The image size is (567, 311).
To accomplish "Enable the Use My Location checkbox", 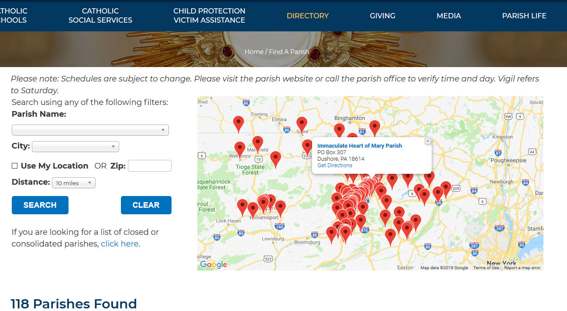I will 15,166.
